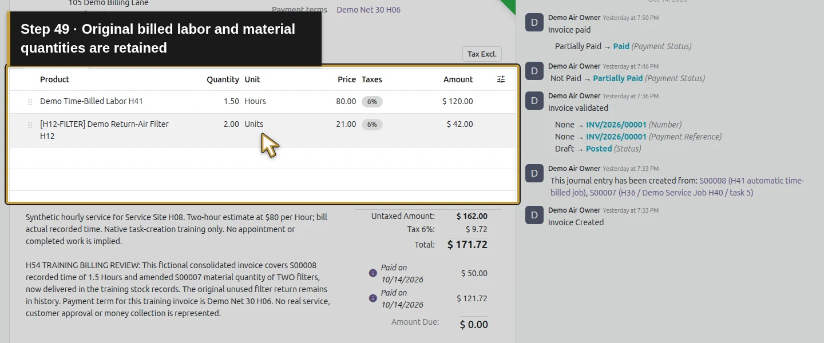The image size is (824, 343).
Task: Click the $ 120.00 amount cell
Action: click(458, 101)
